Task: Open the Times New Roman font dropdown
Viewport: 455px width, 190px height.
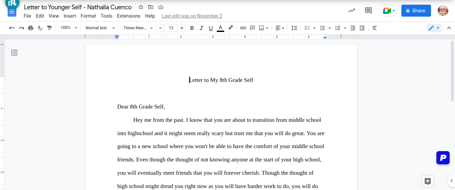Action: pyautogui.click(x=138, y=28)
